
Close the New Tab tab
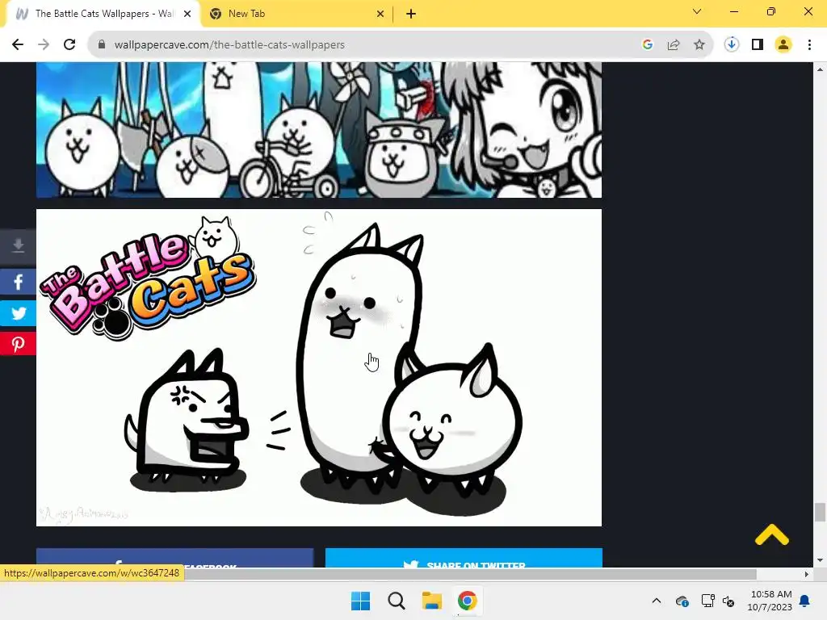pyautogui.click(x=380, y=14)
